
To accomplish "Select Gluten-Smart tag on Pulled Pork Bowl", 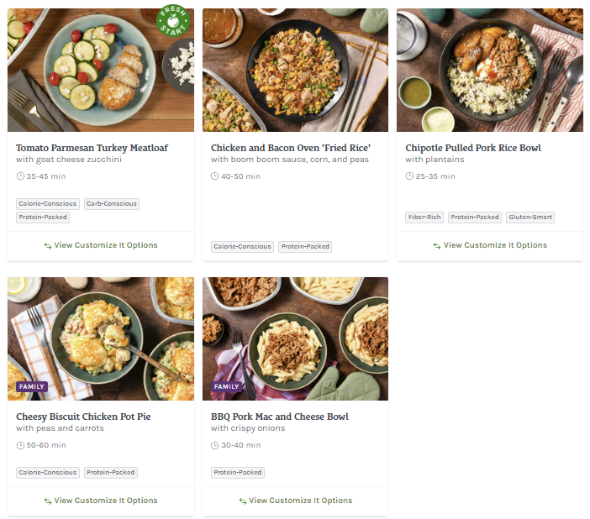I will pyautogui.click(x=530, y=218).
